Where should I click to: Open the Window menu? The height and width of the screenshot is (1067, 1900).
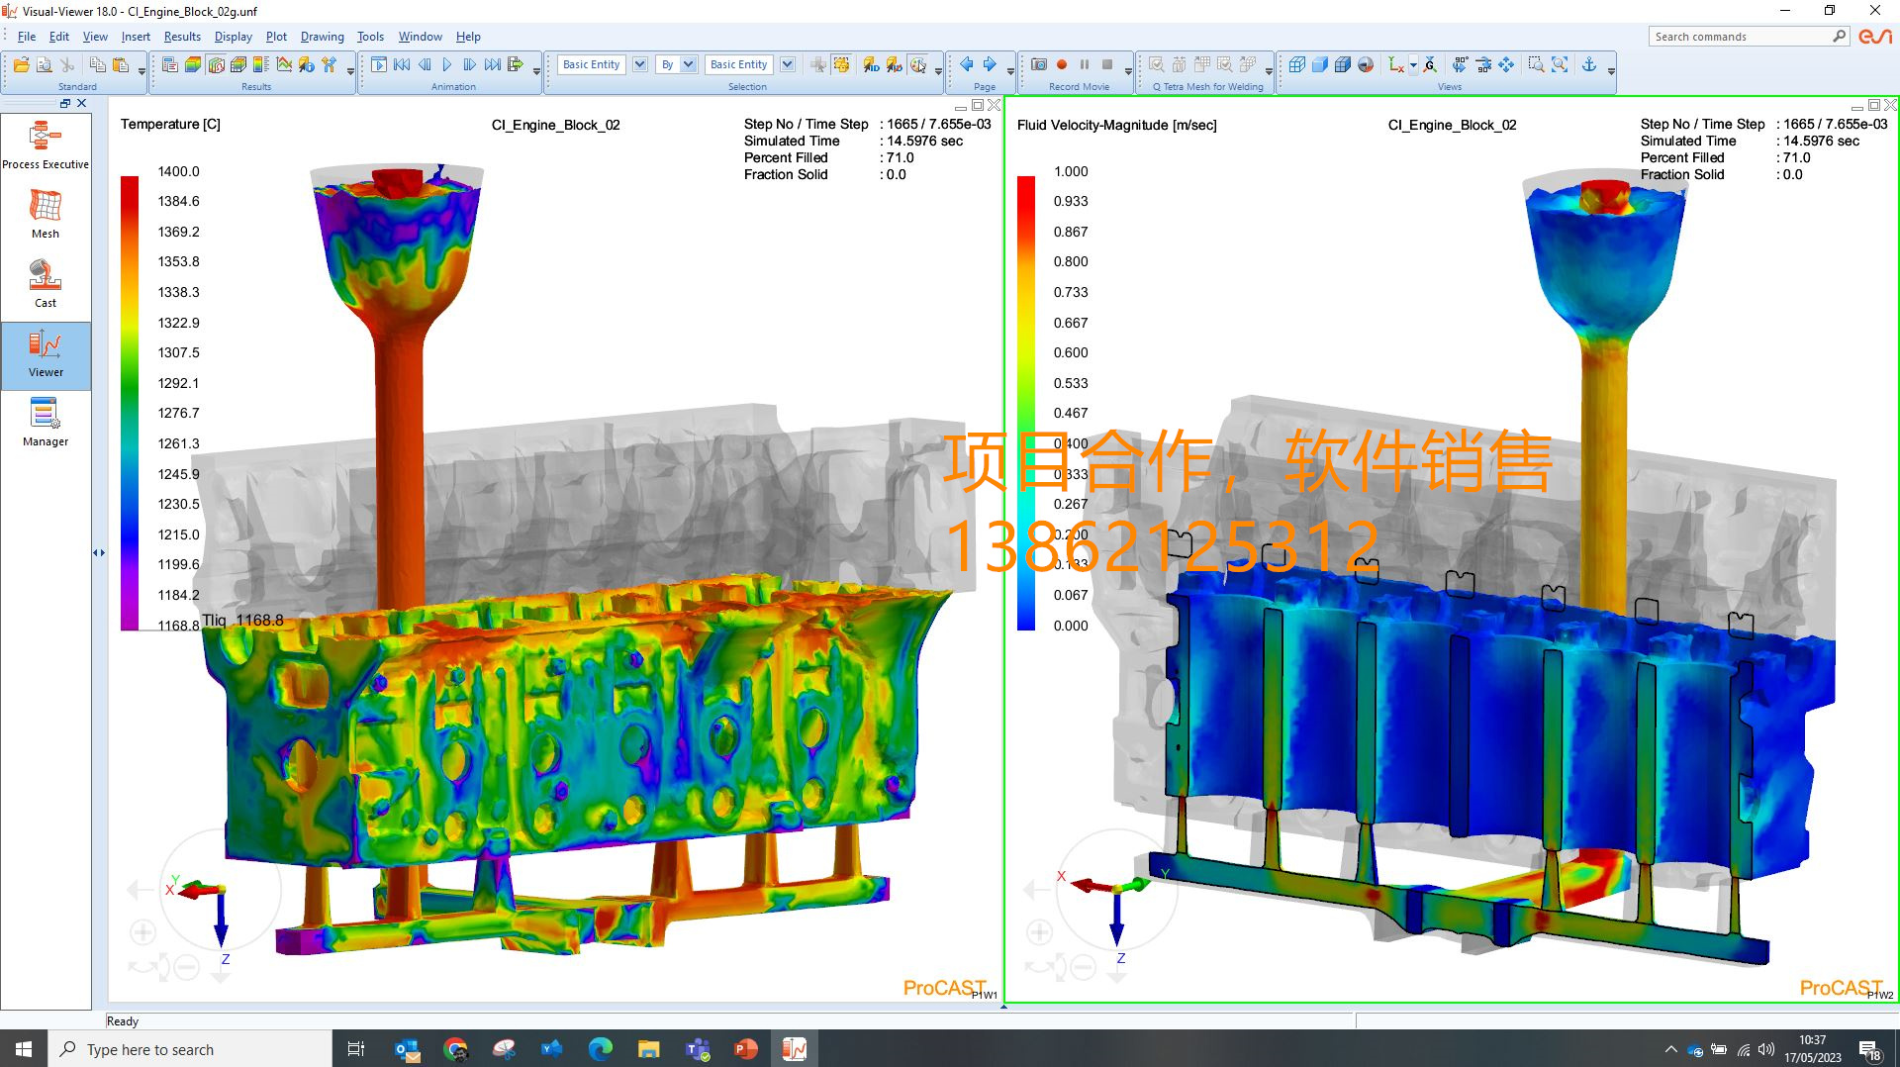pyautogui.click(x=421, y=37)
